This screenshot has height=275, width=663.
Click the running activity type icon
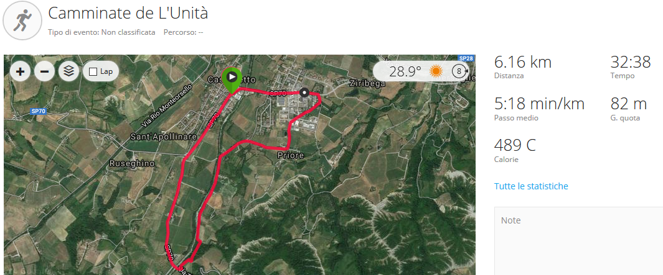point(22,20)
